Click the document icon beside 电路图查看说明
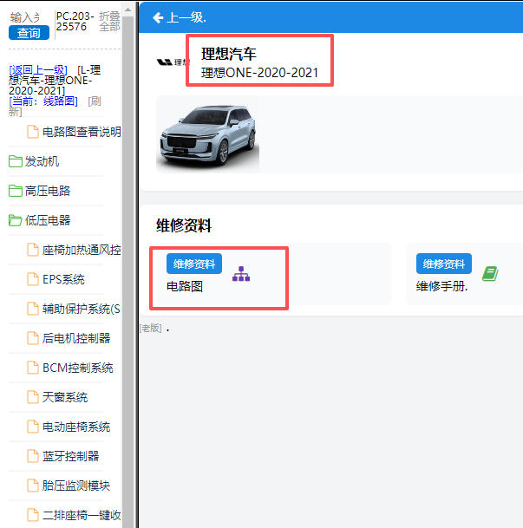This screenshot has width=523, height=528. coord(33,132)
